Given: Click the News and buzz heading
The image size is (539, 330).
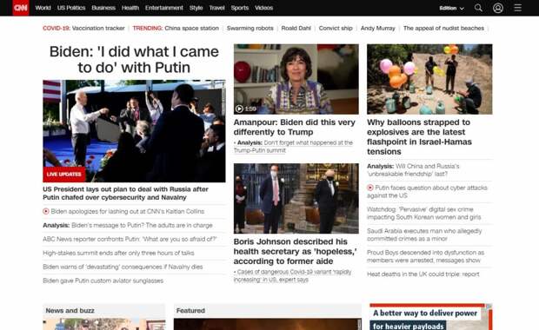Looking at the screenshot, I should tap(70, 310).
